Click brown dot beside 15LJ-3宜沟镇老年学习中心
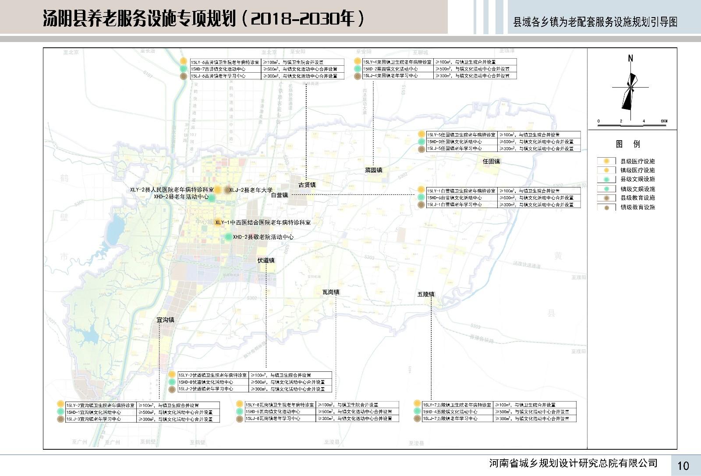The width and height of the screenshot is (701, 476). (x=60, y=419)
